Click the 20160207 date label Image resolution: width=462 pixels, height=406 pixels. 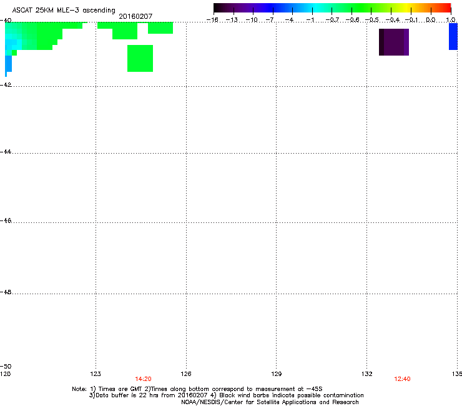(135, 16)
